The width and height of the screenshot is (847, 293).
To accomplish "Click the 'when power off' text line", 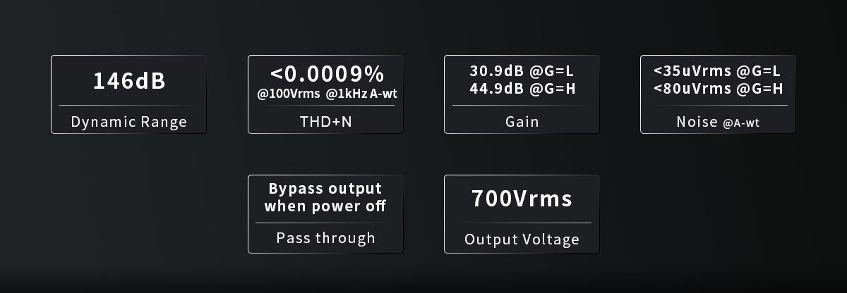I will [x=325, y=206].
